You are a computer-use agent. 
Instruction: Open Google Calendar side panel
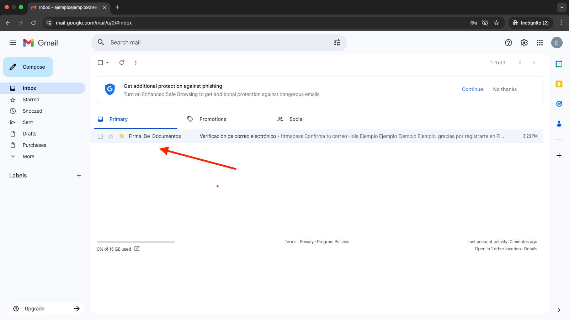tap(559, 64)
